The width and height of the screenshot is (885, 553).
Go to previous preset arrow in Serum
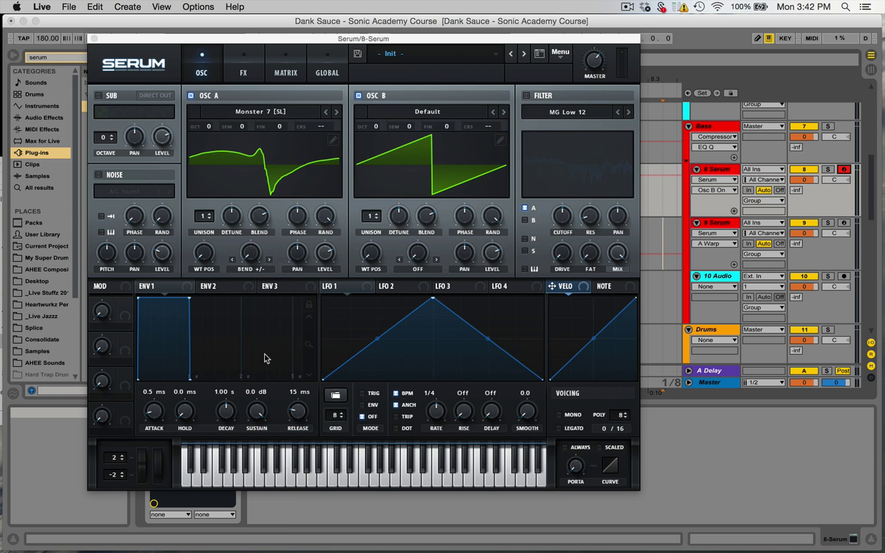point(511,54)
